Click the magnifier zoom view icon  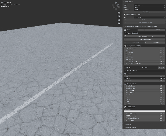[x=119, y=13]
